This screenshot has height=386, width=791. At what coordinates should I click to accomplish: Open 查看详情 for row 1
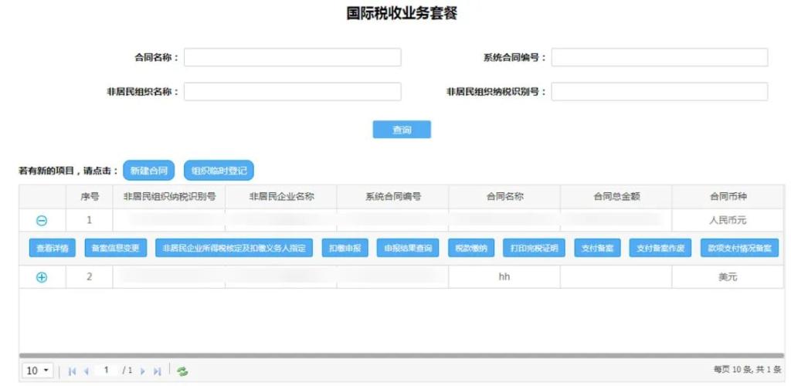pyautogui.click(x=53, y=249)
